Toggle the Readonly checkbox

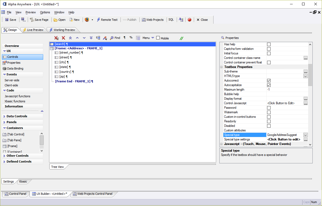point(269,122)
